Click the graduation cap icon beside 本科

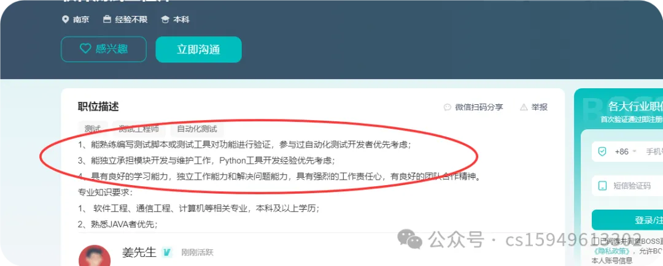tap(165, 20)
